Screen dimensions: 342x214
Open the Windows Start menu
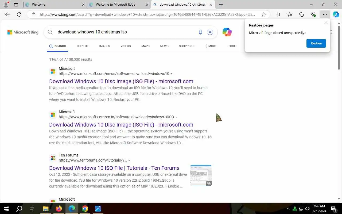tap(6, 209)
